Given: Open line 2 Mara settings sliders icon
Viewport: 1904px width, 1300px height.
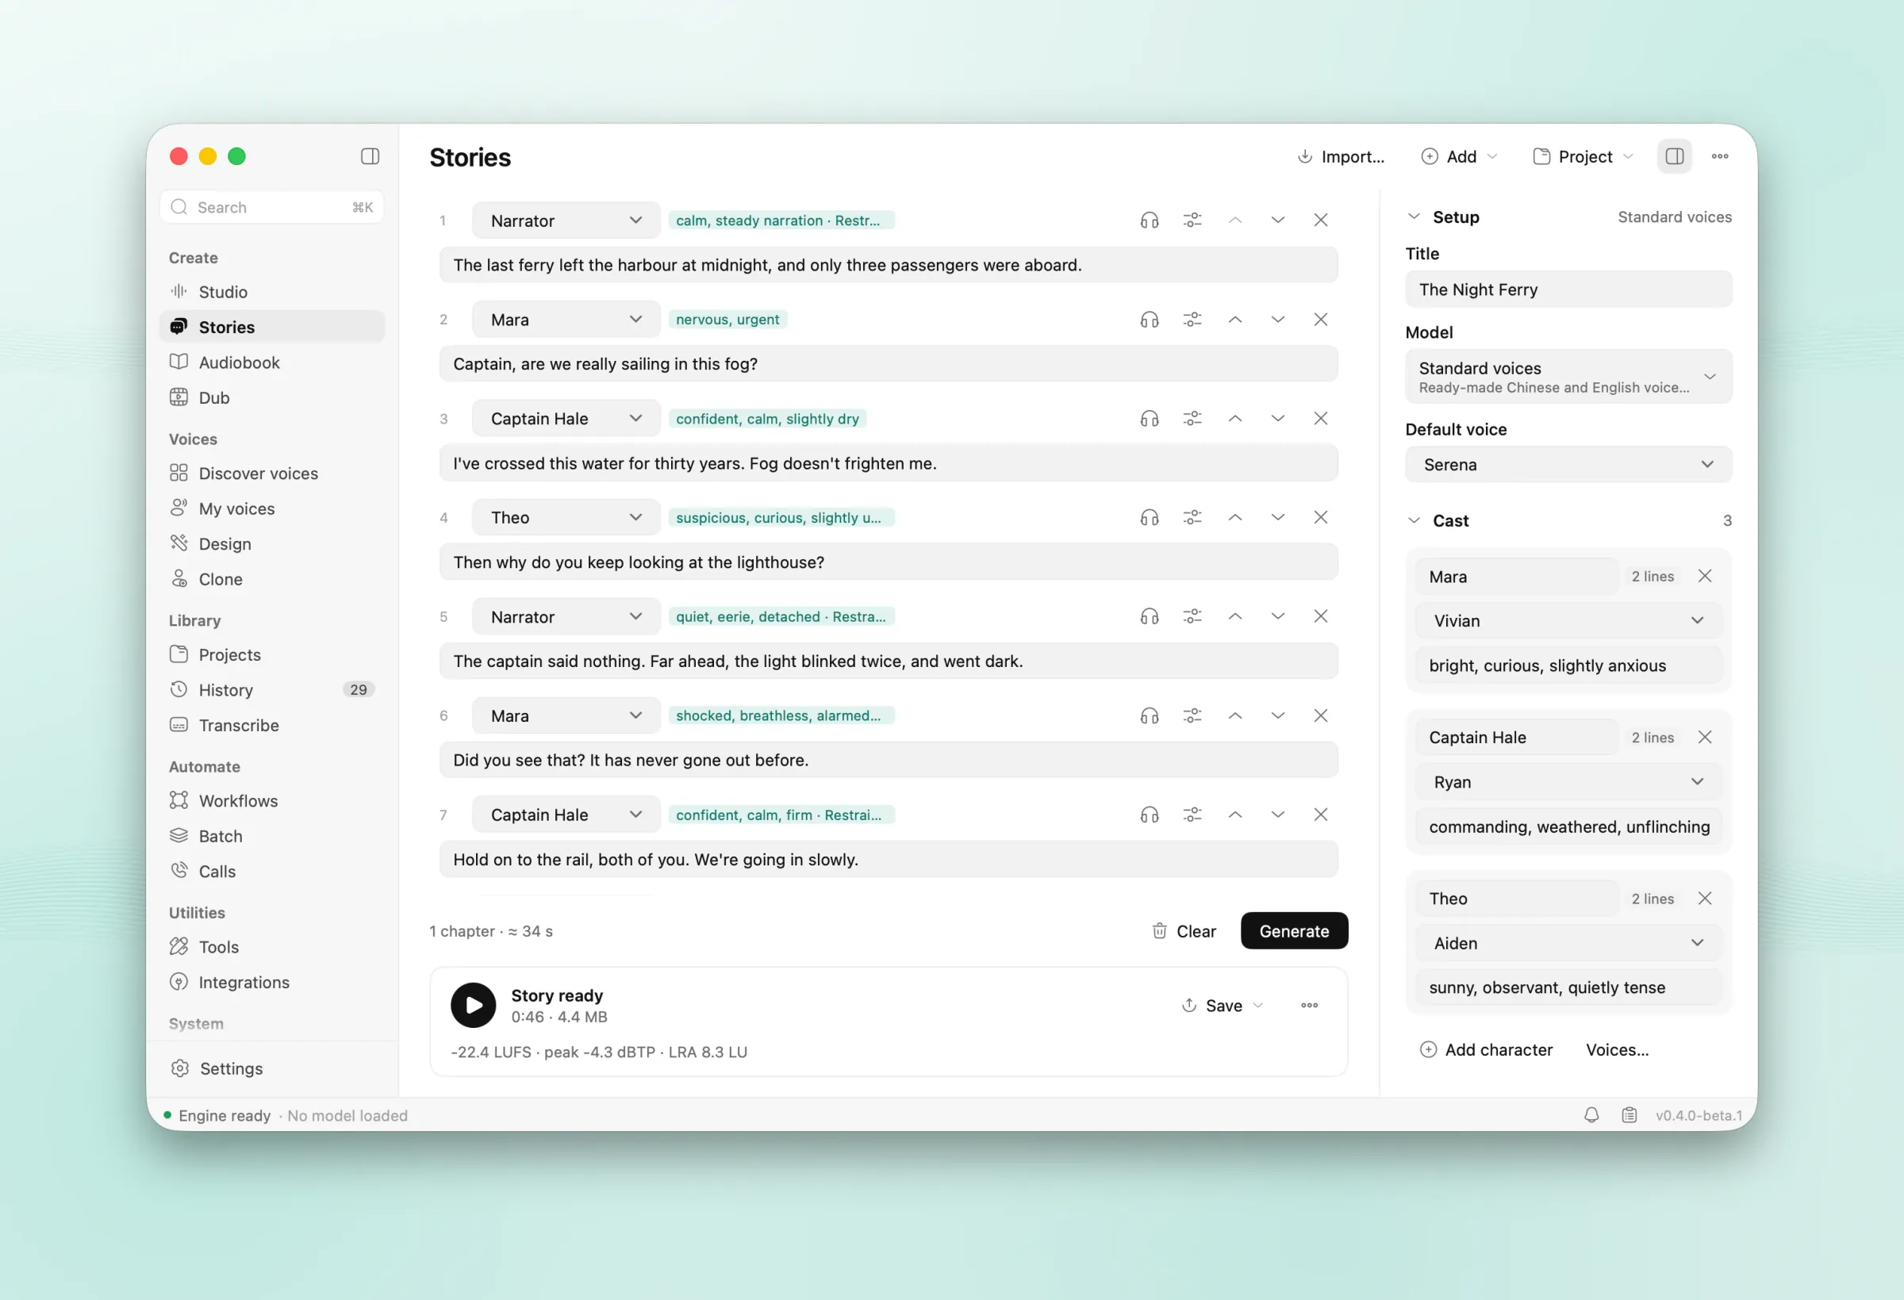Looking at the screenshot, I should [x=1192, y=320].
